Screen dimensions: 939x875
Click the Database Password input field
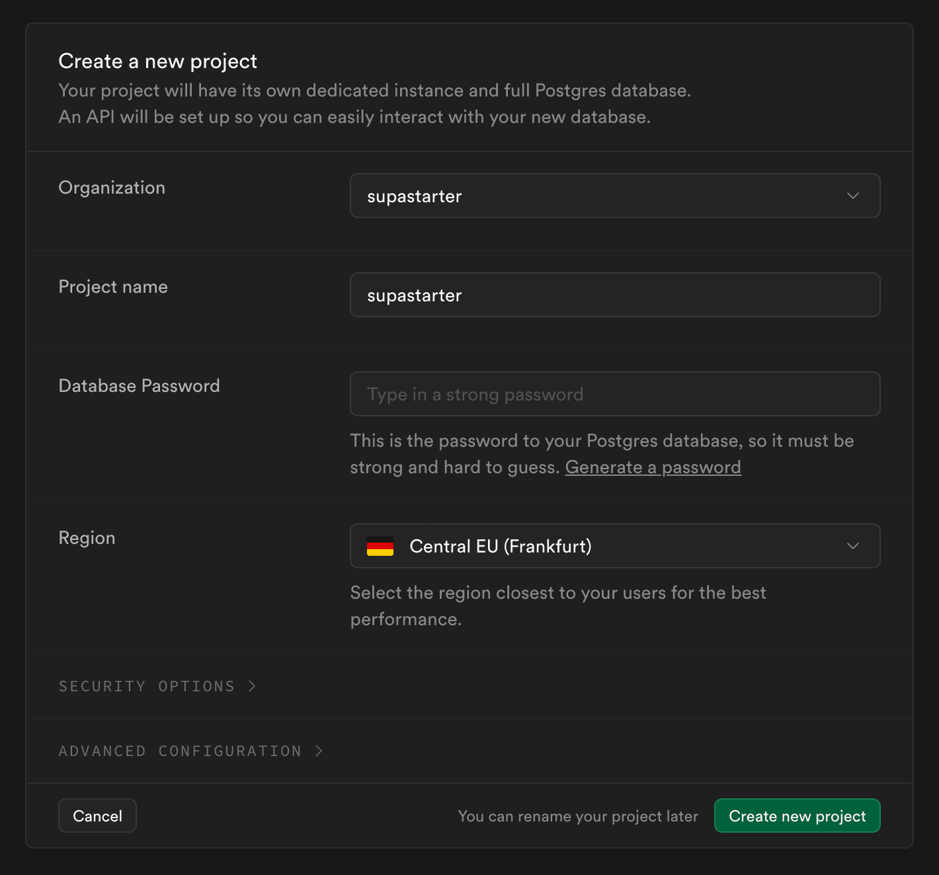[x=615, y=394]
